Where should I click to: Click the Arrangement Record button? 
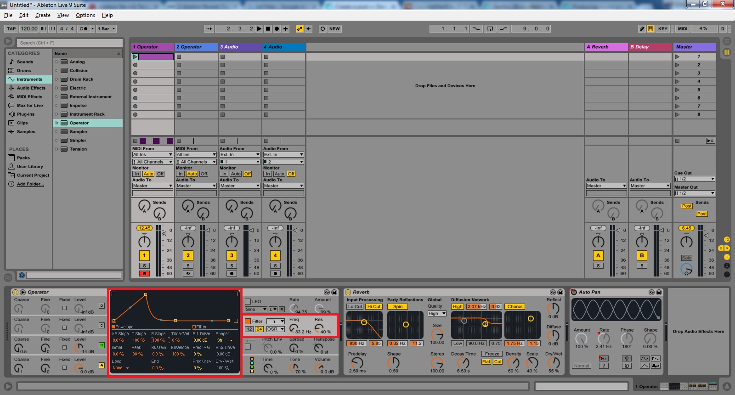(x=277, y=28)
